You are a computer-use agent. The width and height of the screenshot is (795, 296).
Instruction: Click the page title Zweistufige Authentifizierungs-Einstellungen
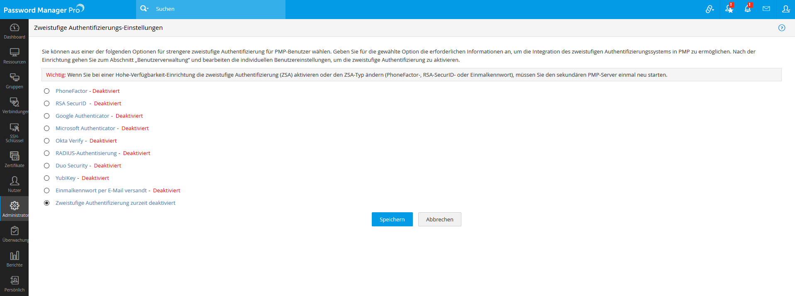point(98,28)
